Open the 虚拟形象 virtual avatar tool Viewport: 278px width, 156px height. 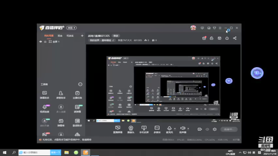click(44, 122)
